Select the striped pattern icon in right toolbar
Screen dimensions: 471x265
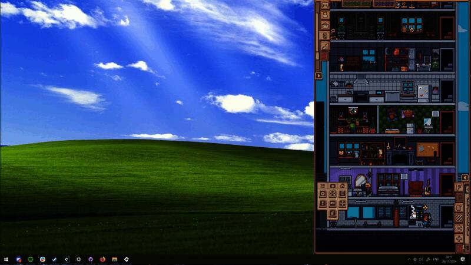tap(459, 218)
